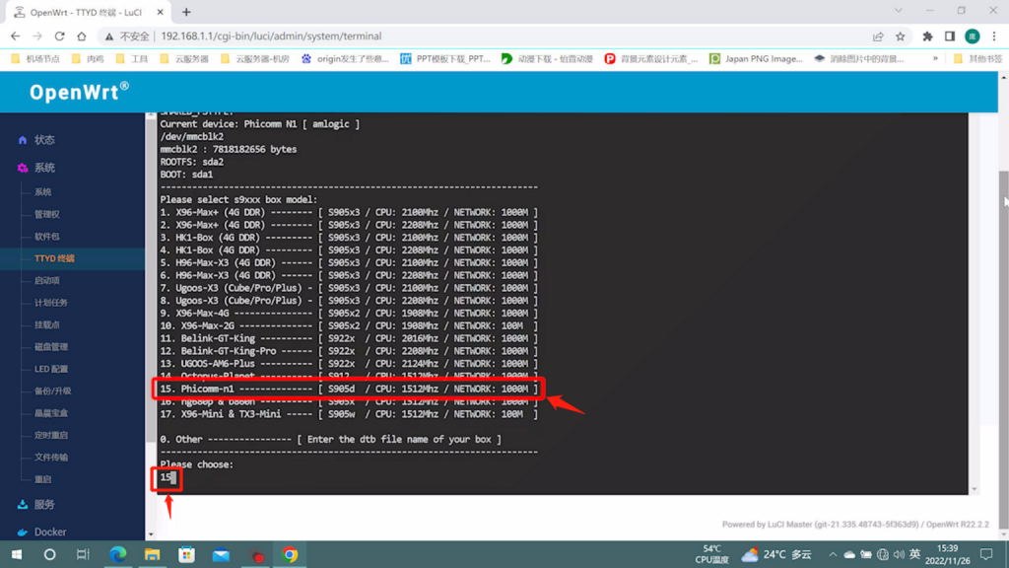Screen dimensions: 1009x568
Task: Show more bookmarks with the overflow chevron
Action: 935,58
